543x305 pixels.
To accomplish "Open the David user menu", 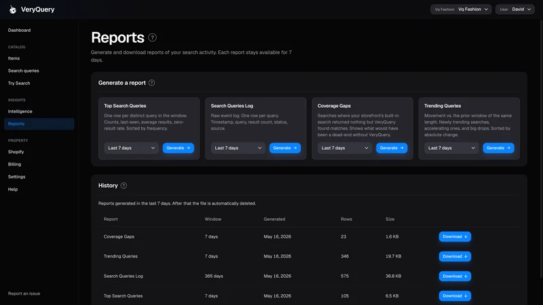I will [515, 9].
